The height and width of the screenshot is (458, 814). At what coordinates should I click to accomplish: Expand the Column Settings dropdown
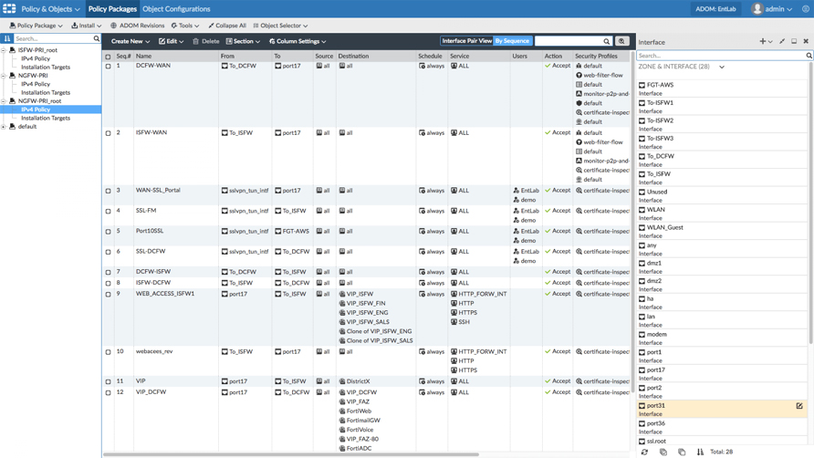click(297, 41)
